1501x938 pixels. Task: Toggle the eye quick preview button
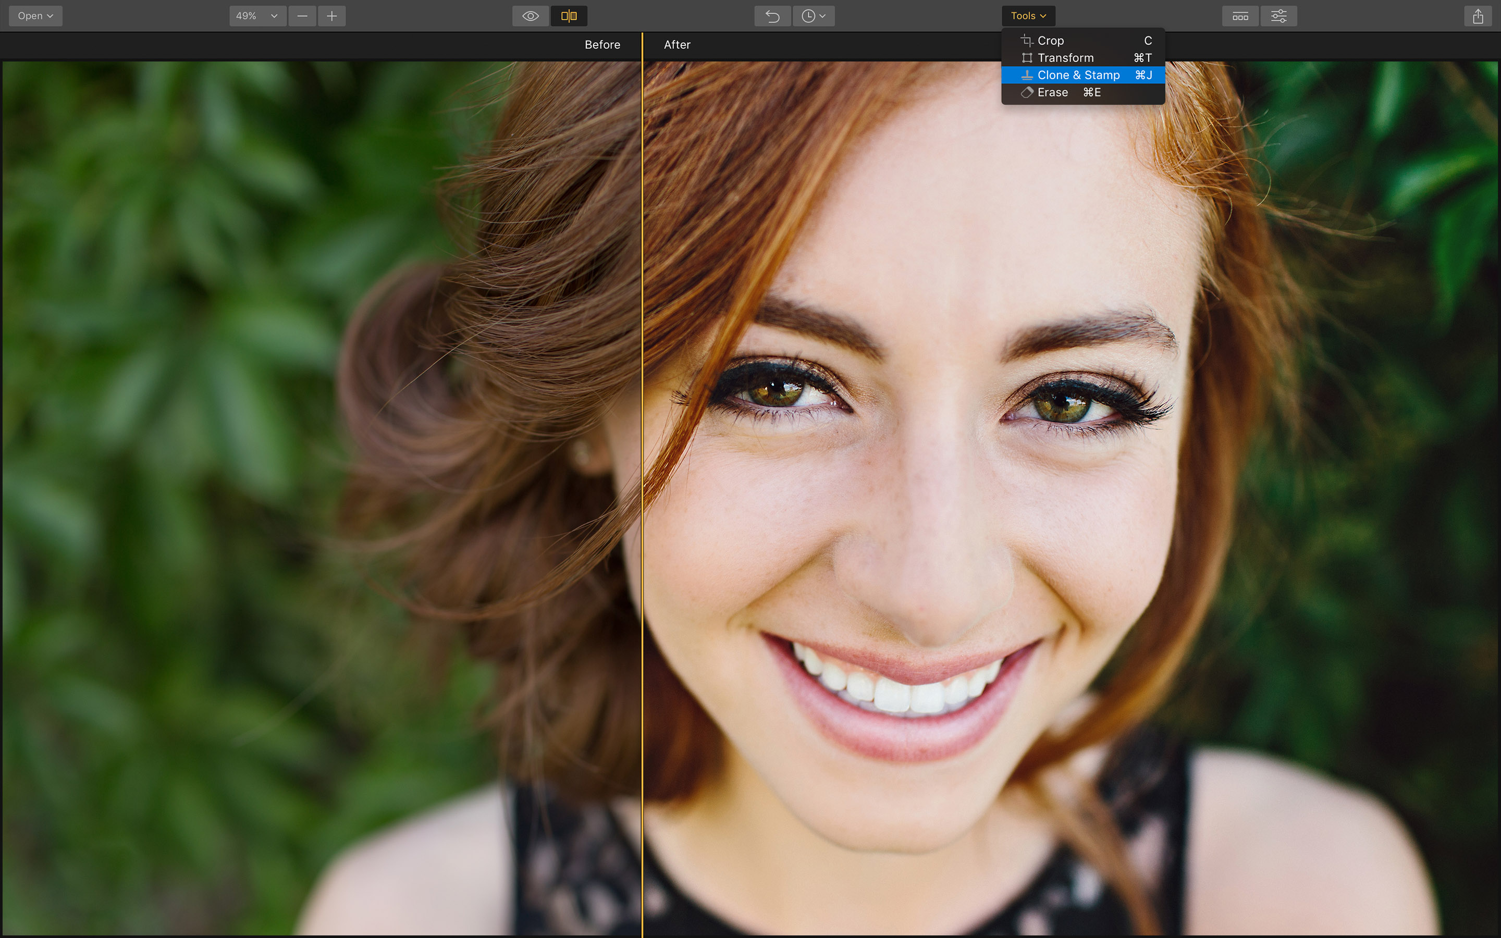[531, 16]
